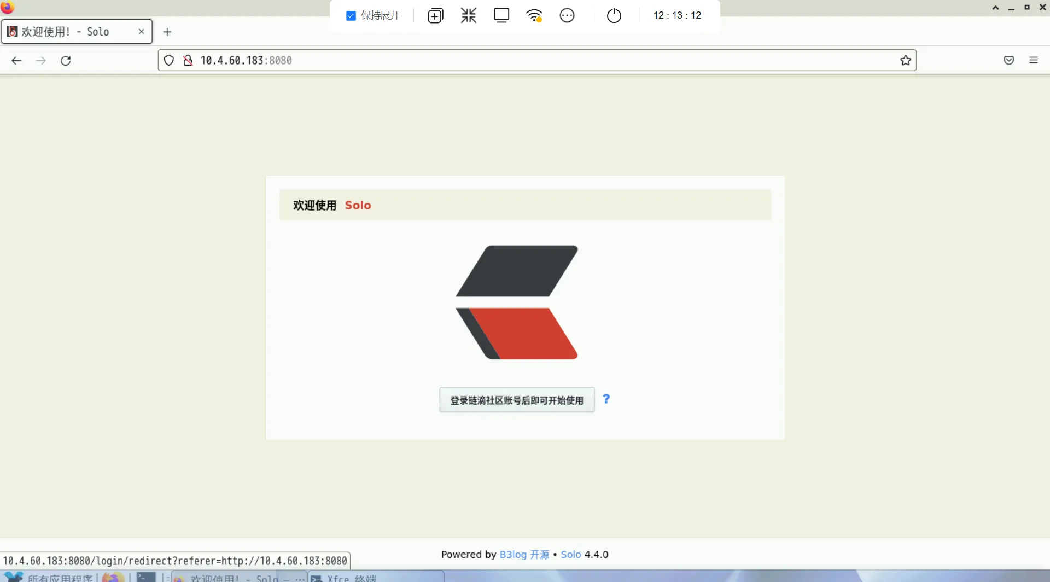
Task: Open the Wi-Fi network status icon
Action: coord(534,15)
